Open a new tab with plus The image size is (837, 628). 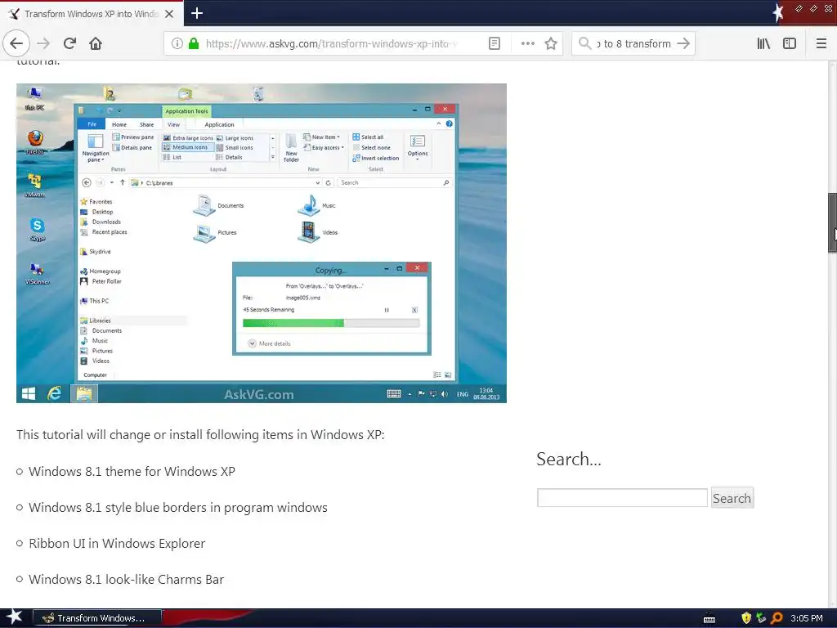[197, 13]
